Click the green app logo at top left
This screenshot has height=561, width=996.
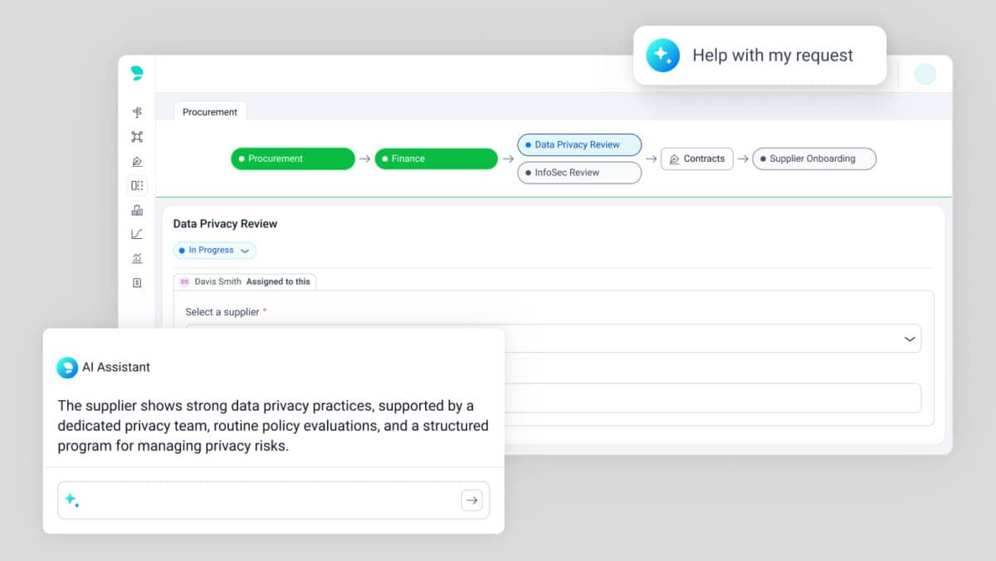pyautogui.click(x=137, y=73)
